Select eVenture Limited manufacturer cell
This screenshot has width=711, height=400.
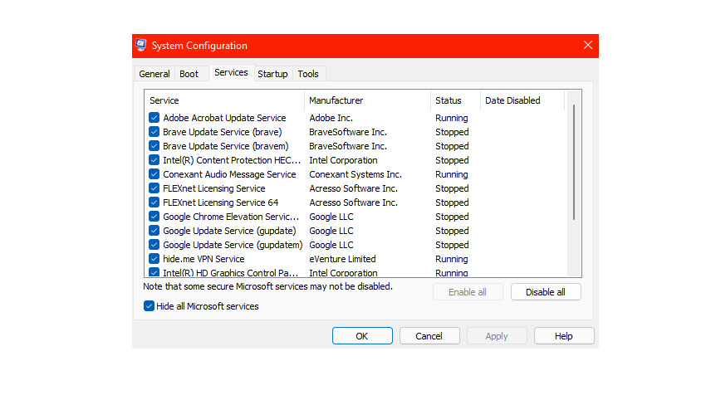tap(342, 259)
